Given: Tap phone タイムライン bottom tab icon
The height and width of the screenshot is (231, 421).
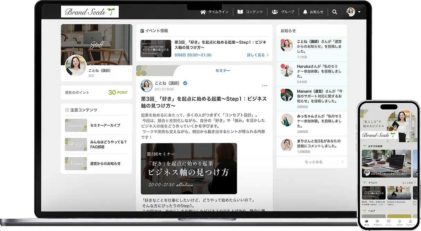Looking at the screenshot, I should (377, 222).
